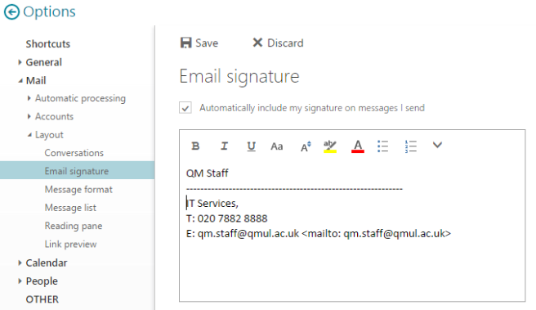Uncheck automatically include my signature checkbox

click(x=185, y=108)
